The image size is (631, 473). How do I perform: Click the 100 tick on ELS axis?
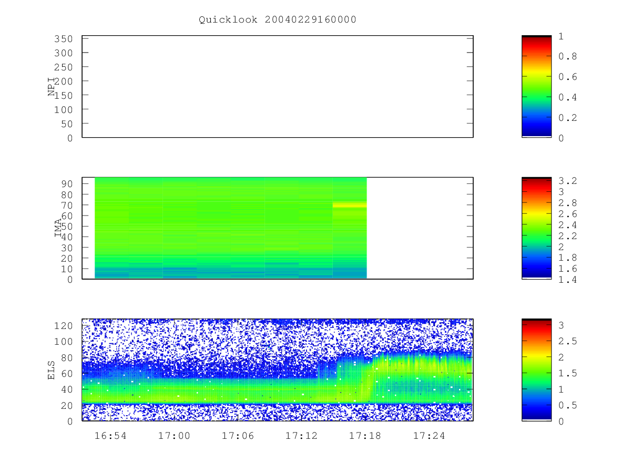click(63, 342)
